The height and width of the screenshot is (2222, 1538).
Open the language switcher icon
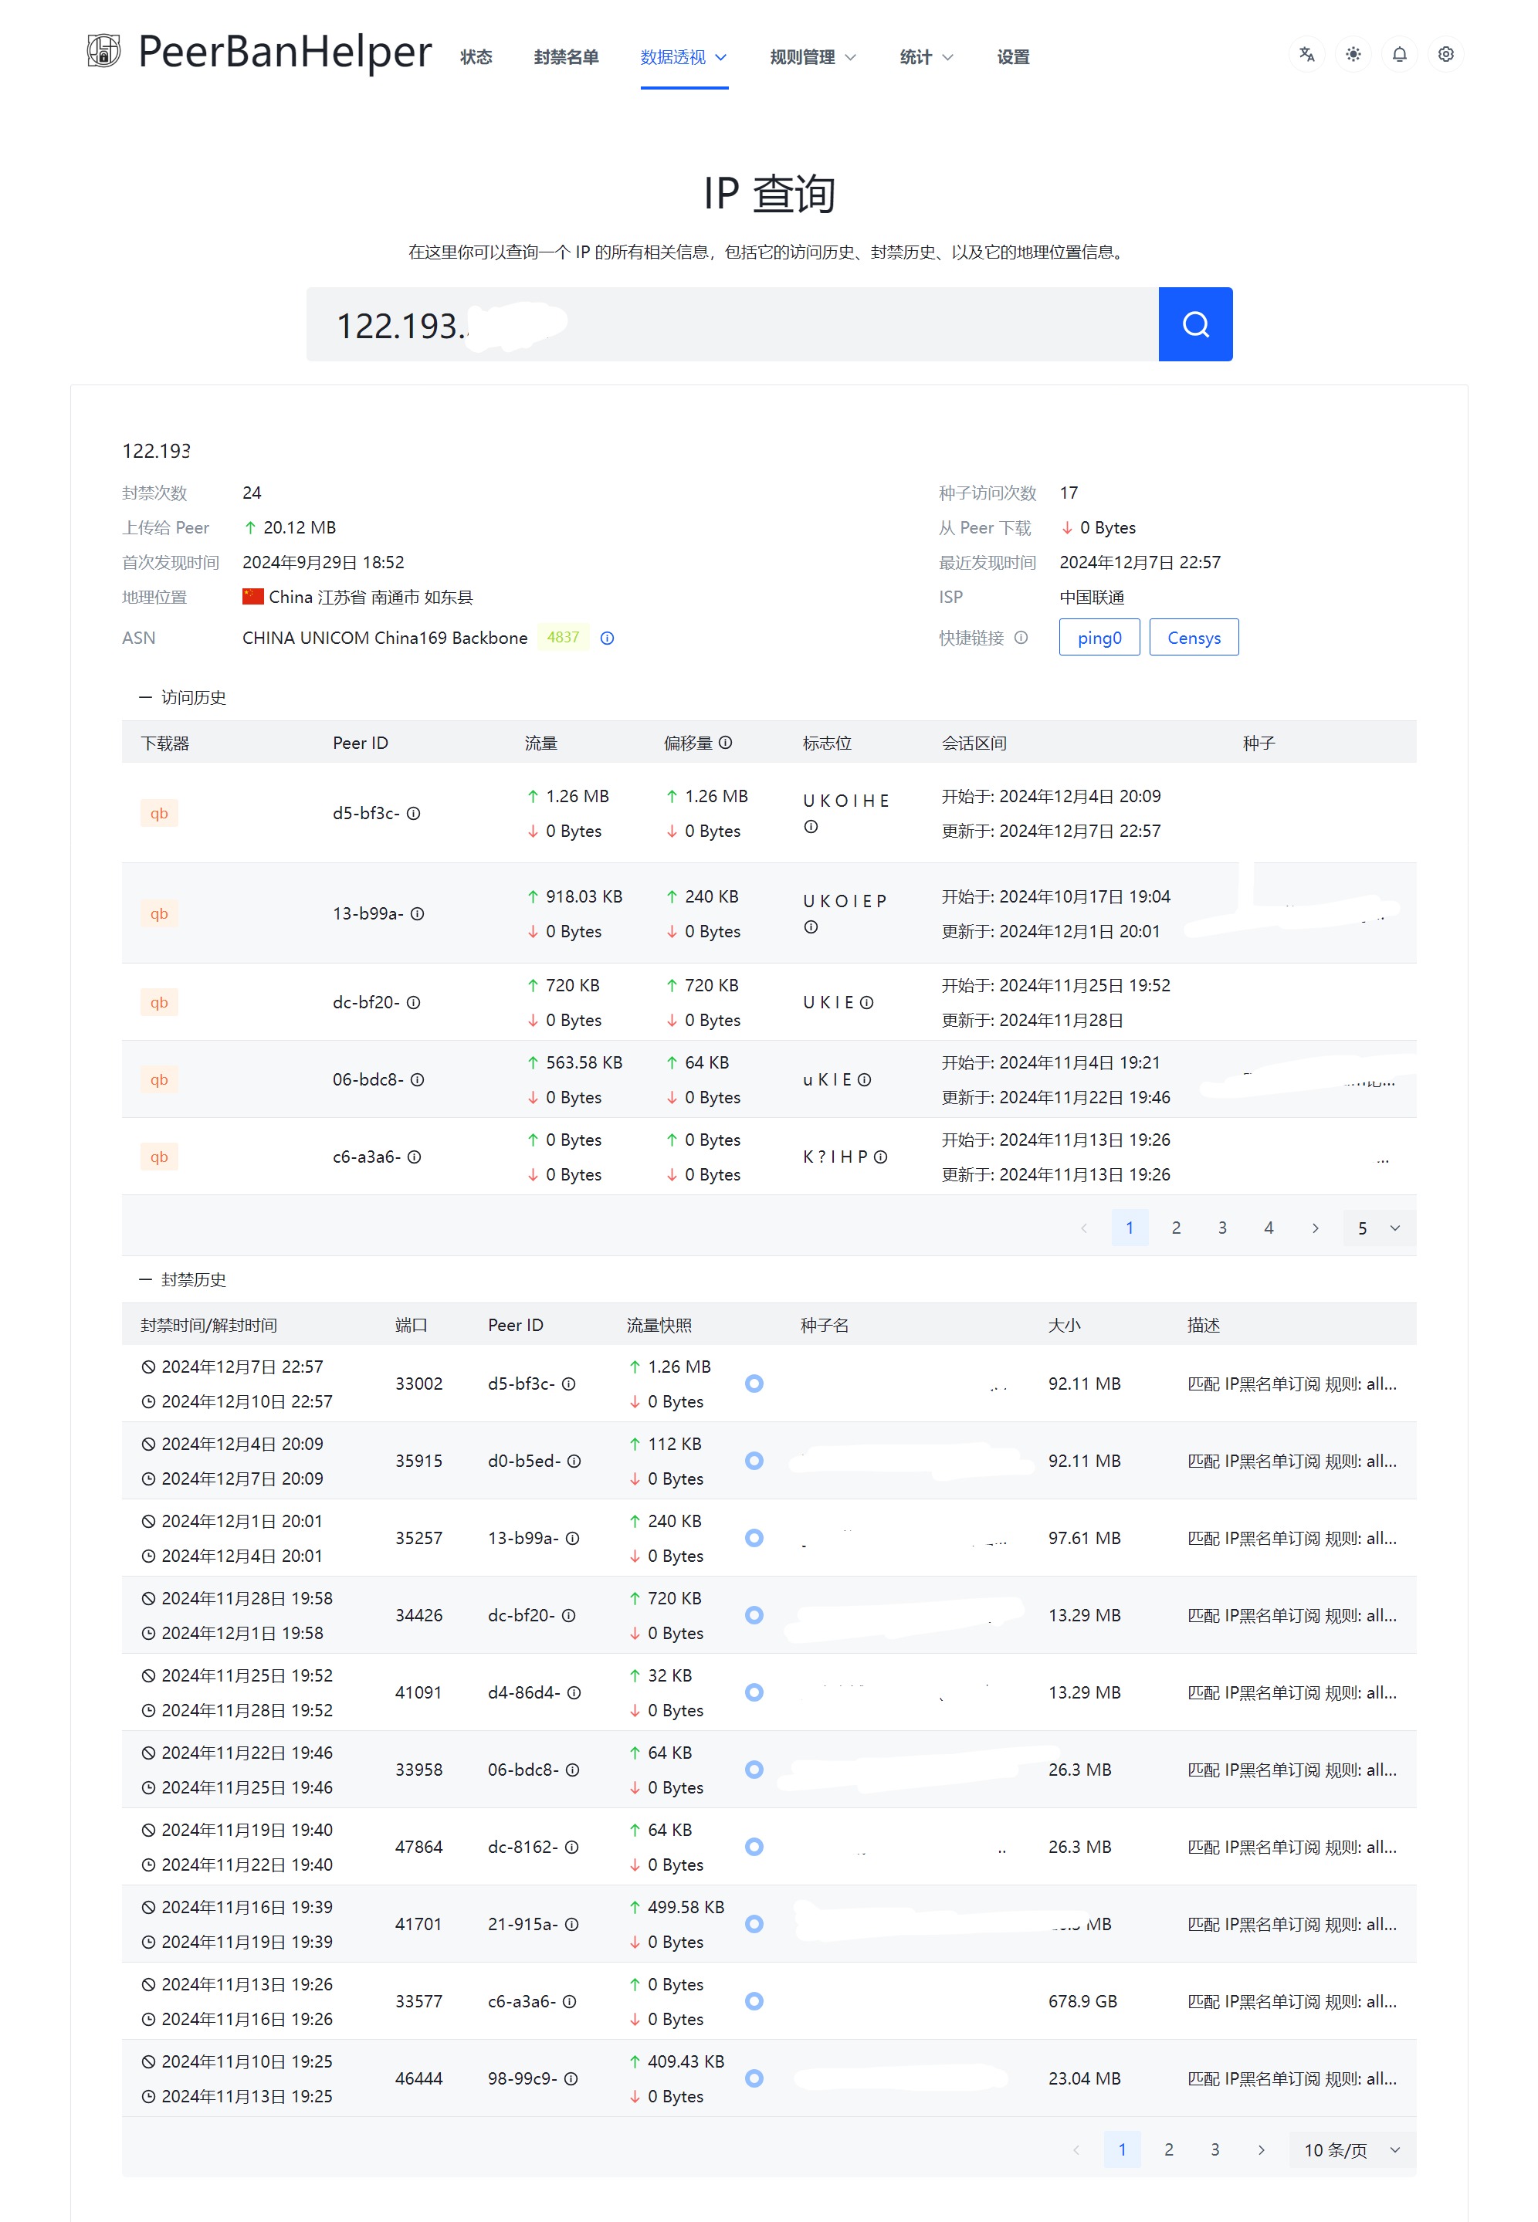click(x=1306, y=55)
